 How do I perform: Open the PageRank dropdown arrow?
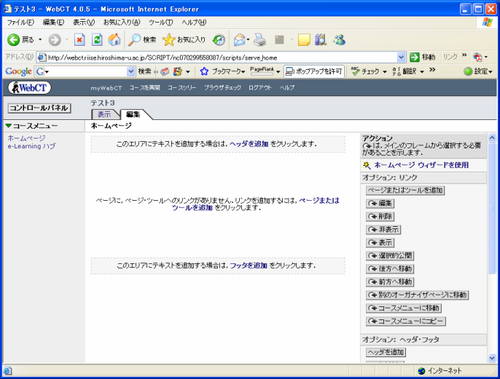tap(278, 71)
